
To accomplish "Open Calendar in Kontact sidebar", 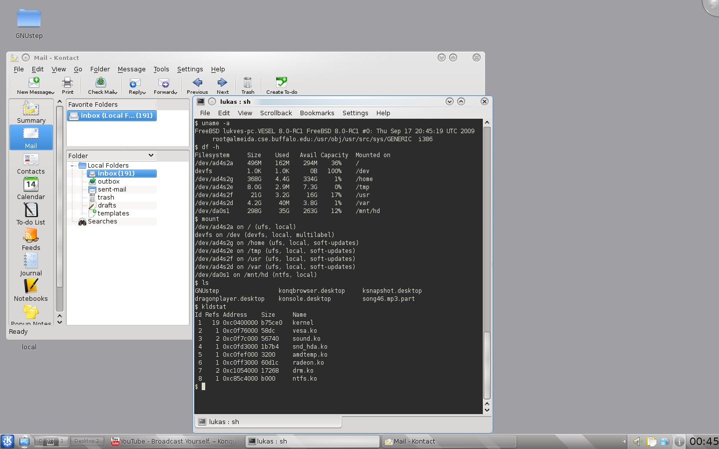I will [31, 189].
